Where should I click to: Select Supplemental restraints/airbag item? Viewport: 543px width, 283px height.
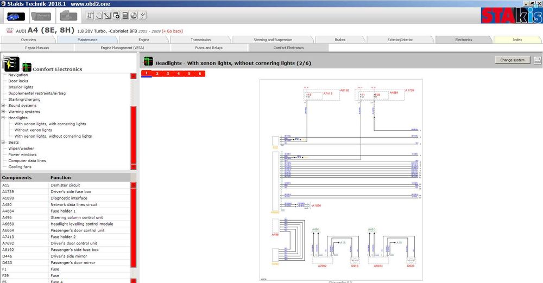point(37,93)
